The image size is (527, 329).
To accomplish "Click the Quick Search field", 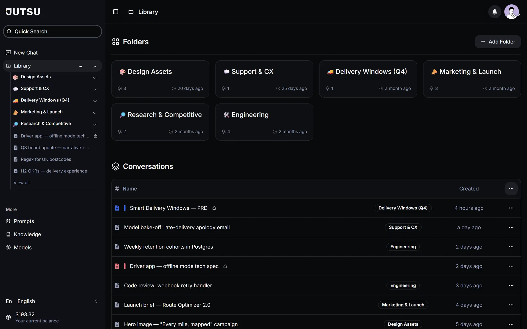I will tap(52, 32).
